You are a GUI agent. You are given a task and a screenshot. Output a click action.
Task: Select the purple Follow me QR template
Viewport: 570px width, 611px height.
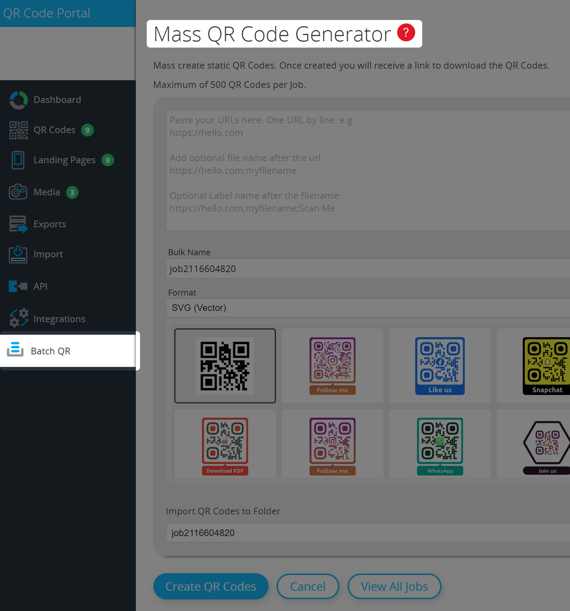[332, 366]
